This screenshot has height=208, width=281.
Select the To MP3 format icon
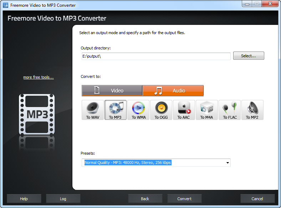pos(116,110)
